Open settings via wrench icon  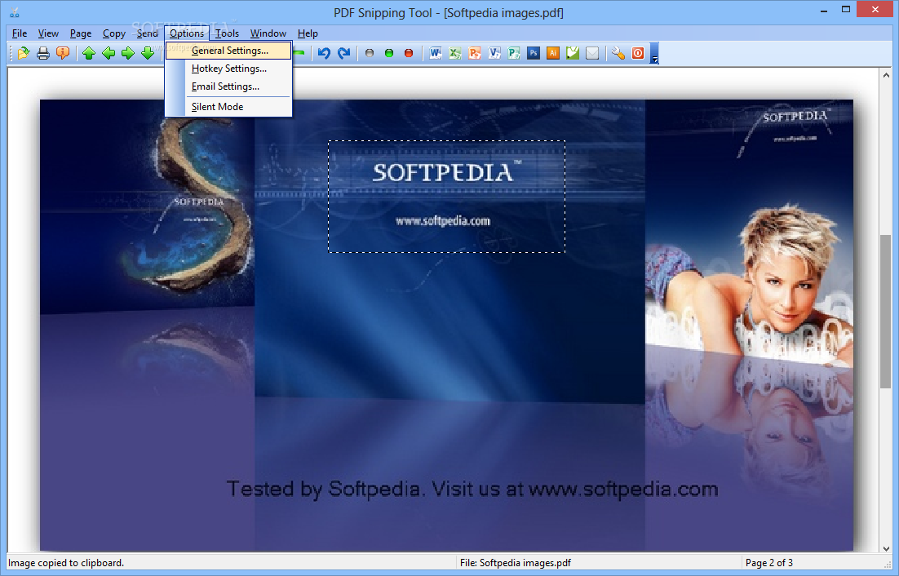pyautogui.click(x=618, y=53)
